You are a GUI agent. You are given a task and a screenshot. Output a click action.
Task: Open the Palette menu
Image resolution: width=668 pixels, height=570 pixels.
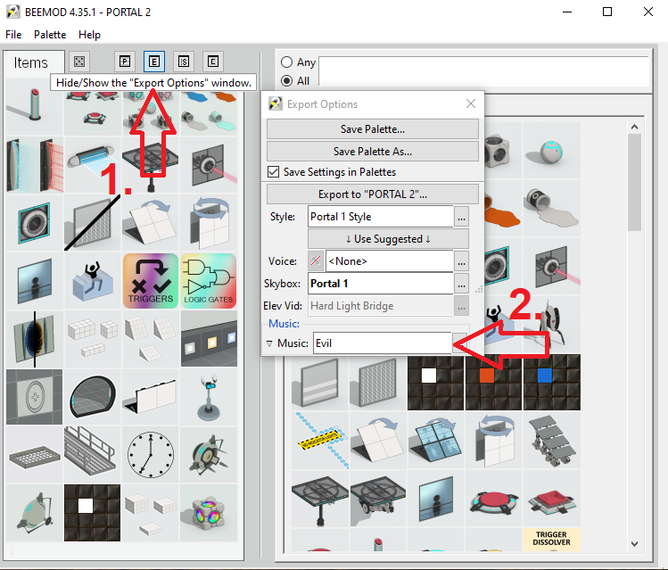[50, 35]
